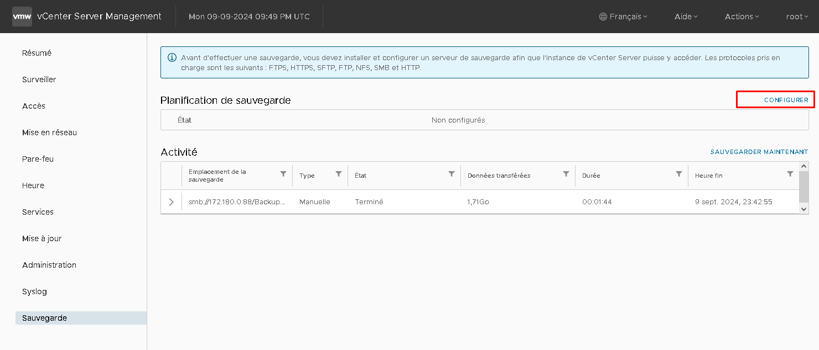Screen dimensions: 819x350
Task: Click the 00:01:44 duration cell
Action: coord(597,202)
